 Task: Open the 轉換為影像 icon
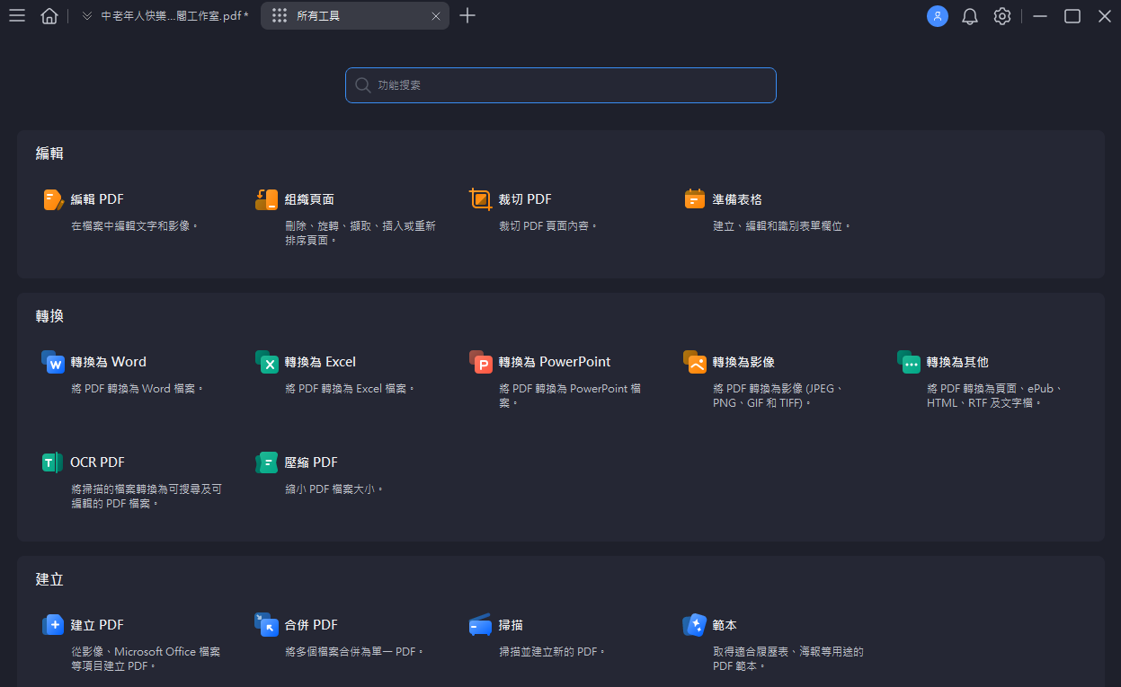coord(695,362)
